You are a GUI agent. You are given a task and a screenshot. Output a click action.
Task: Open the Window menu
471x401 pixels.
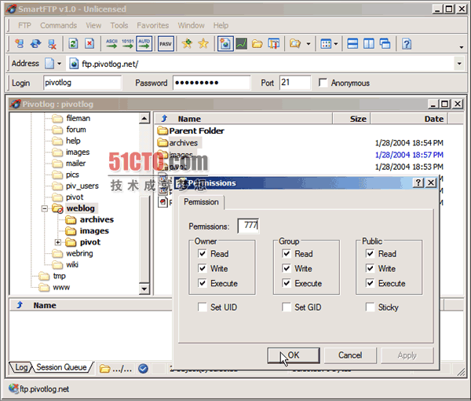(x=191, y=25)
